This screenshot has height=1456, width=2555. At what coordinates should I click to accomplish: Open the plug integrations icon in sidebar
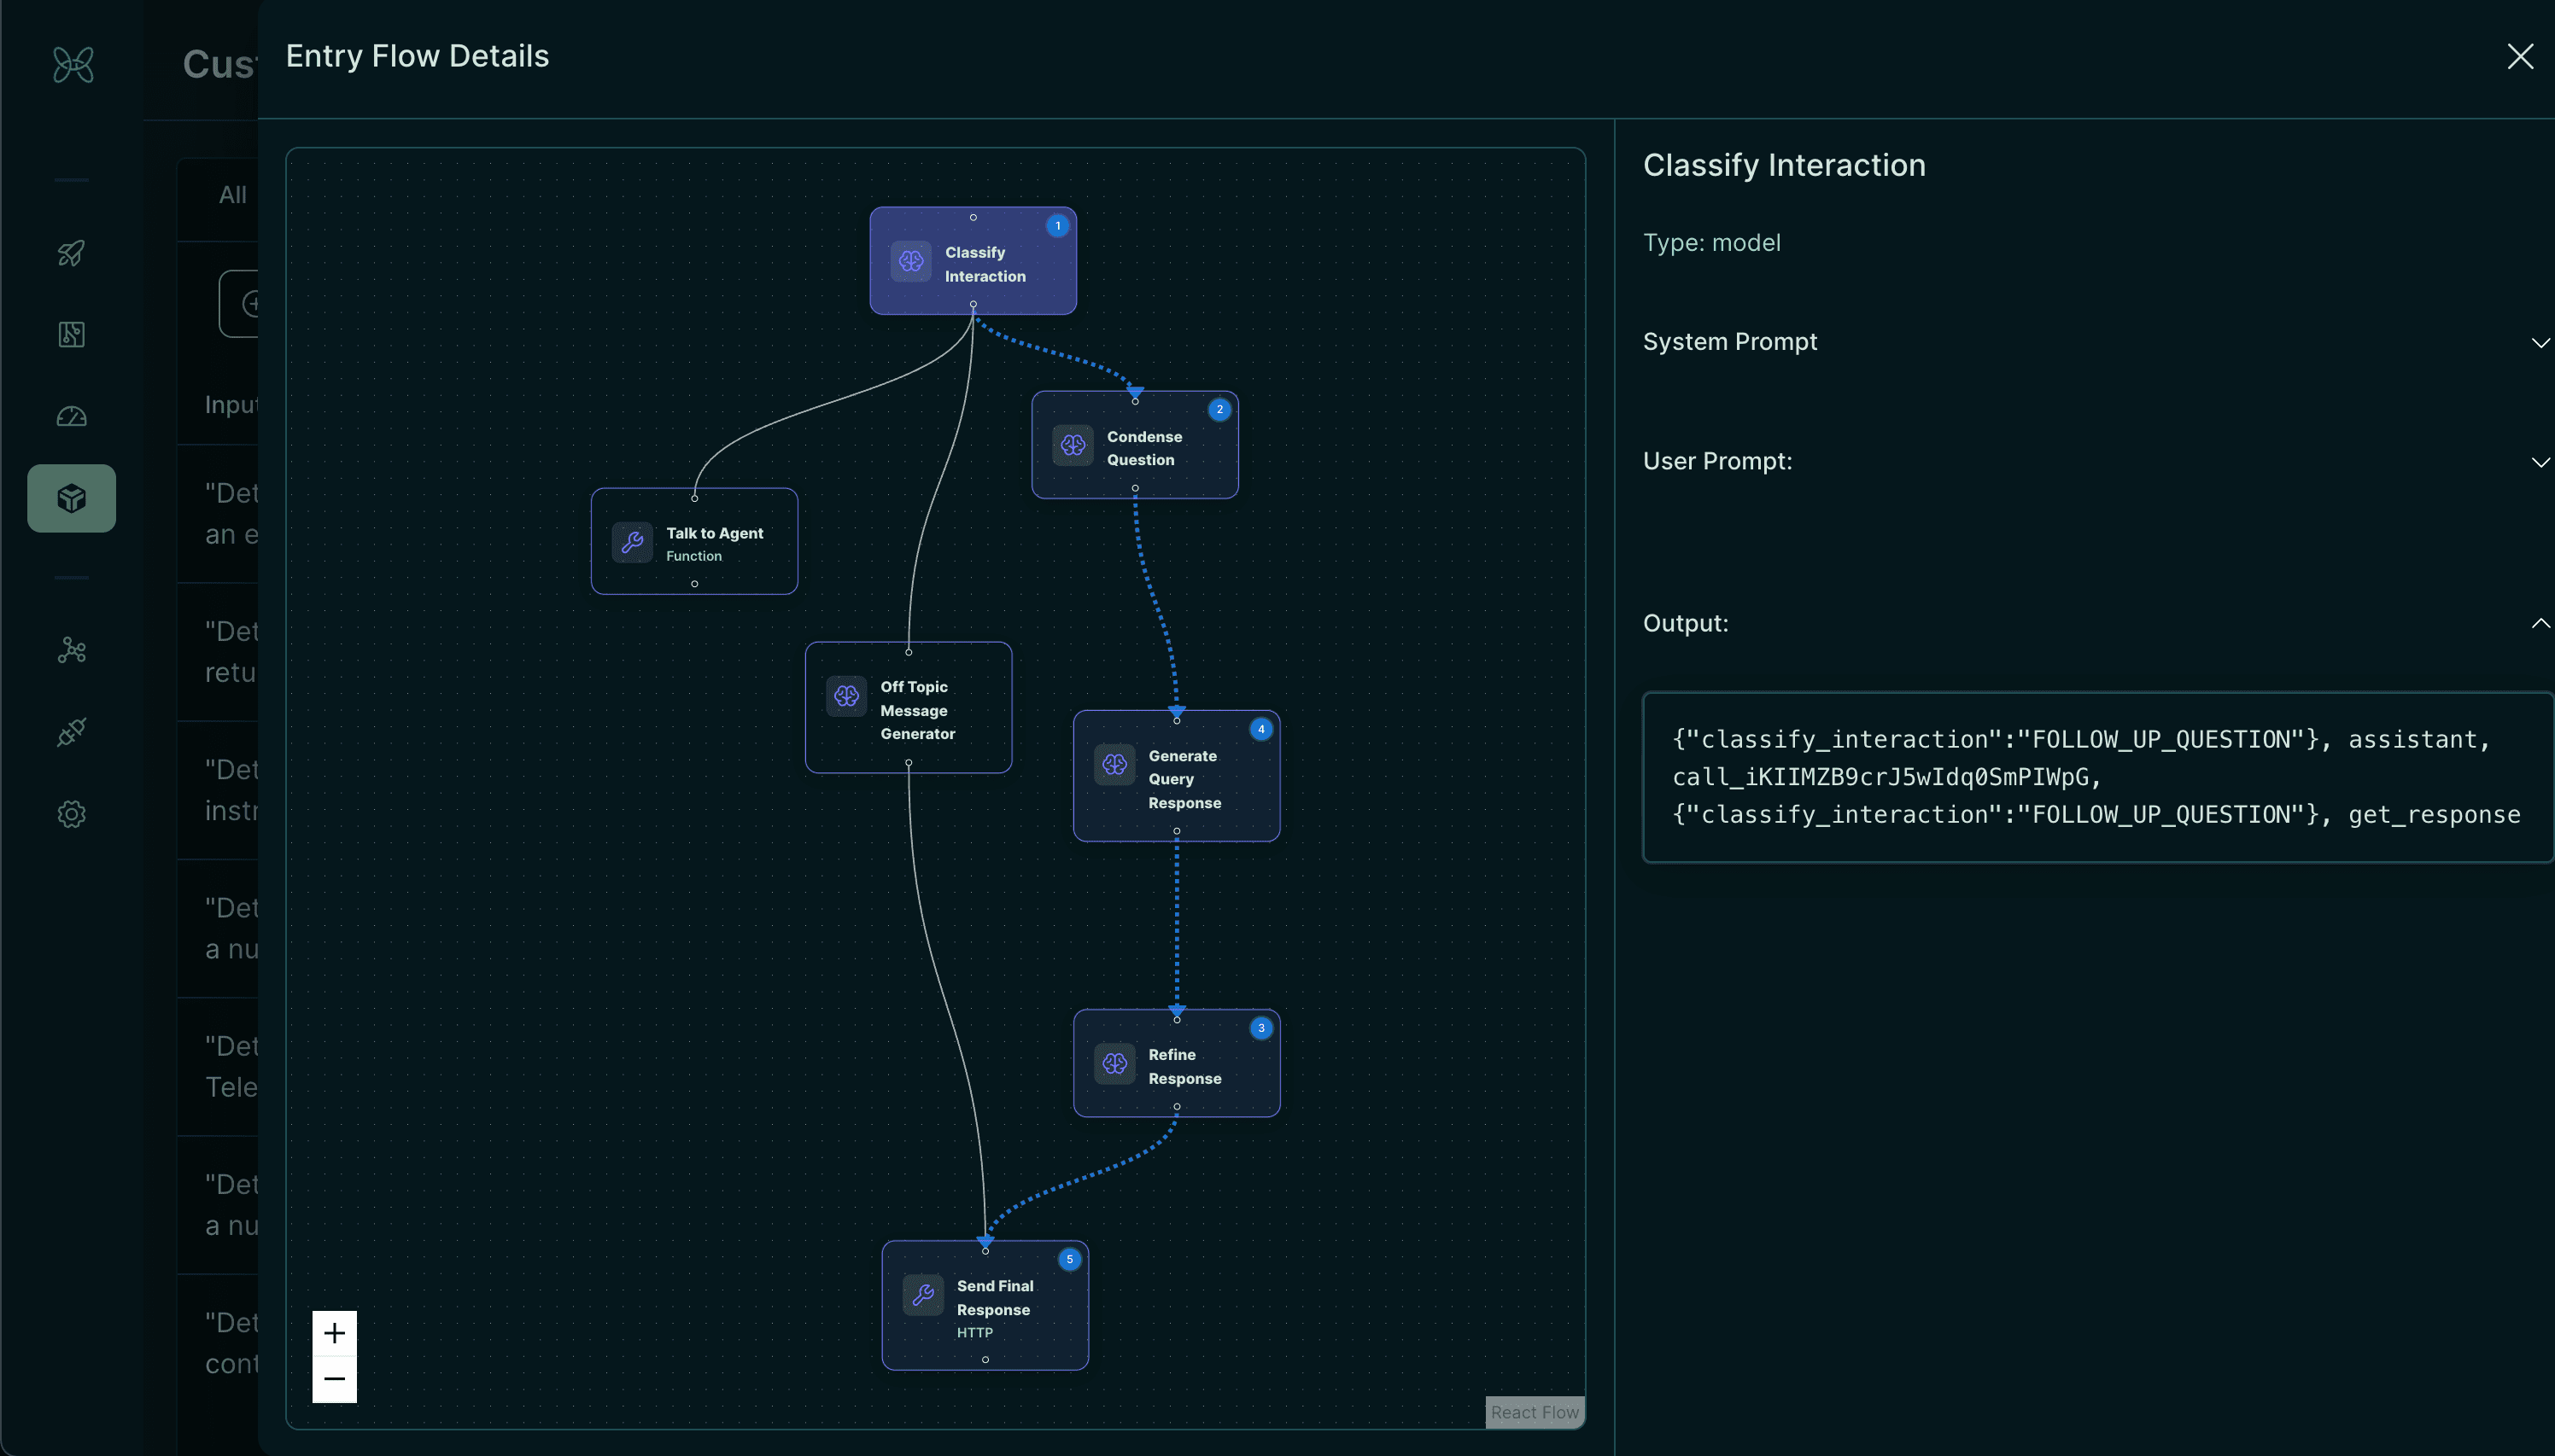click(71, 732)
